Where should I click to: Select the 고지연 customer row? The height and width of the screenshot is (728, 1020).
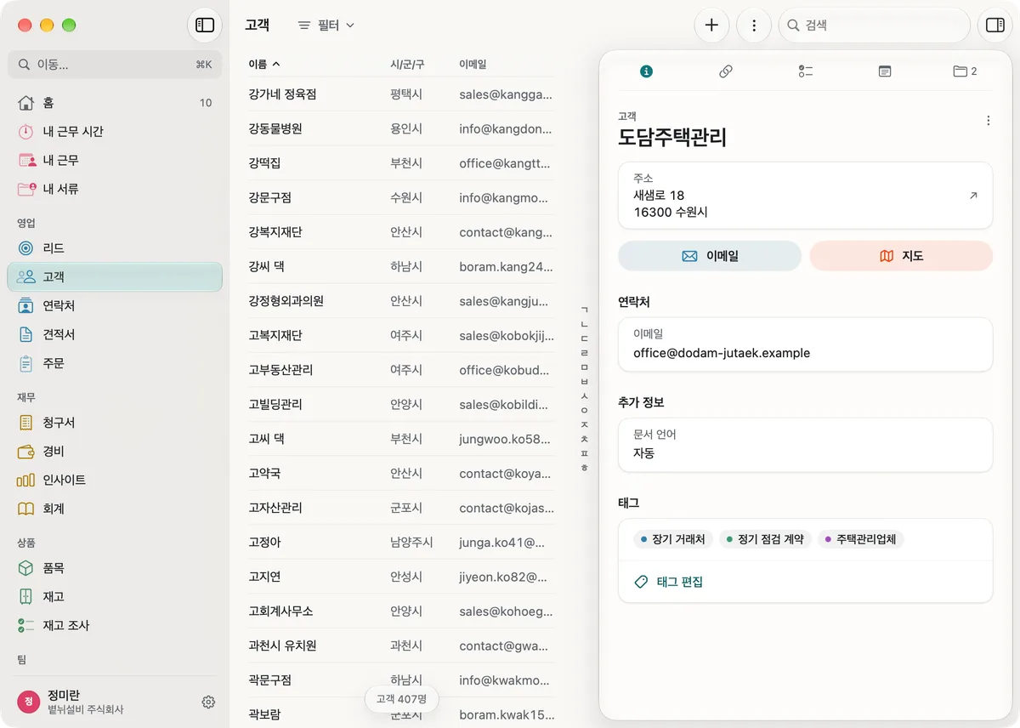[x=401, y=577]
